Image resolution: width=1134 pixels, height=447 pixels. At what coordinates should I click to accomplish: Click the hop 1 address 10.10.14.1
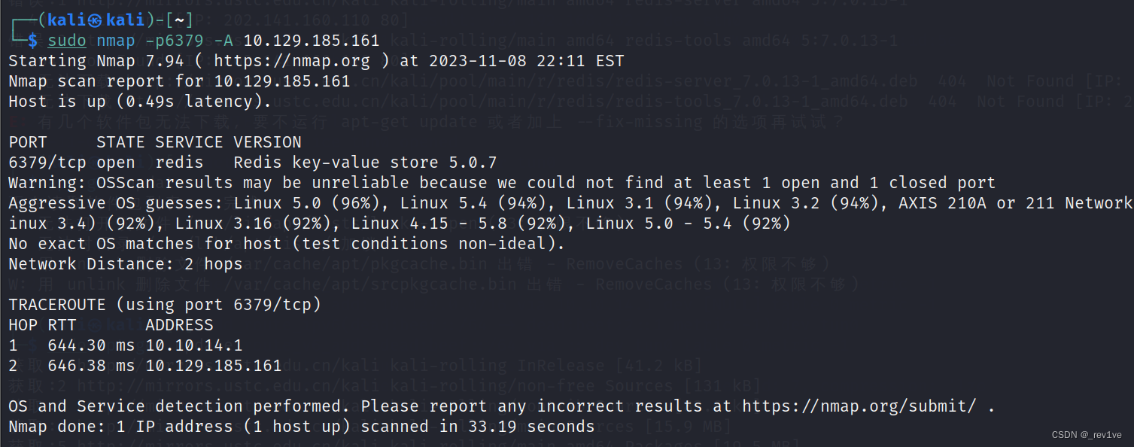point(194,345)
